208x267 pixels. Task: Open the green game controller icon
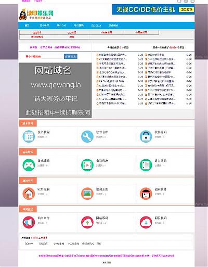click(29, 165)
